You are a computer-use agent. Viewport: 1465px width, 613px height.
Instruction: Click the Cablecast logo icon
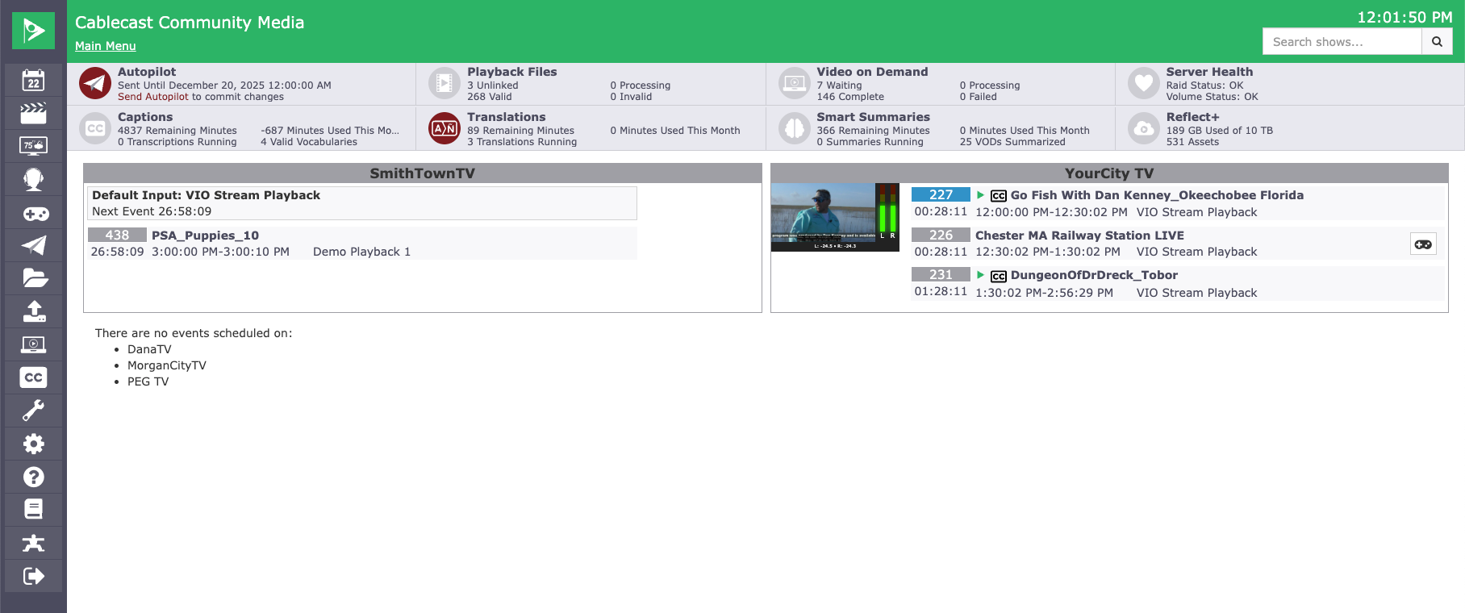[33, 31]
